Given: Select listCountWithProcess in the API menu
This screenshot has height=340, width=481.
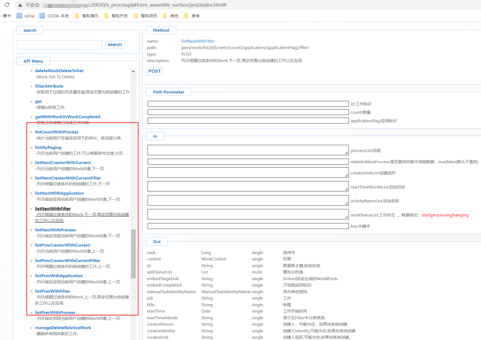Looking at the screenshot, I should point(56,132).
